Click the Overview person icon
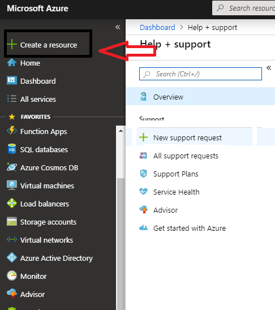Viewport: 275px width, 310px height. [x=143, y=97]
